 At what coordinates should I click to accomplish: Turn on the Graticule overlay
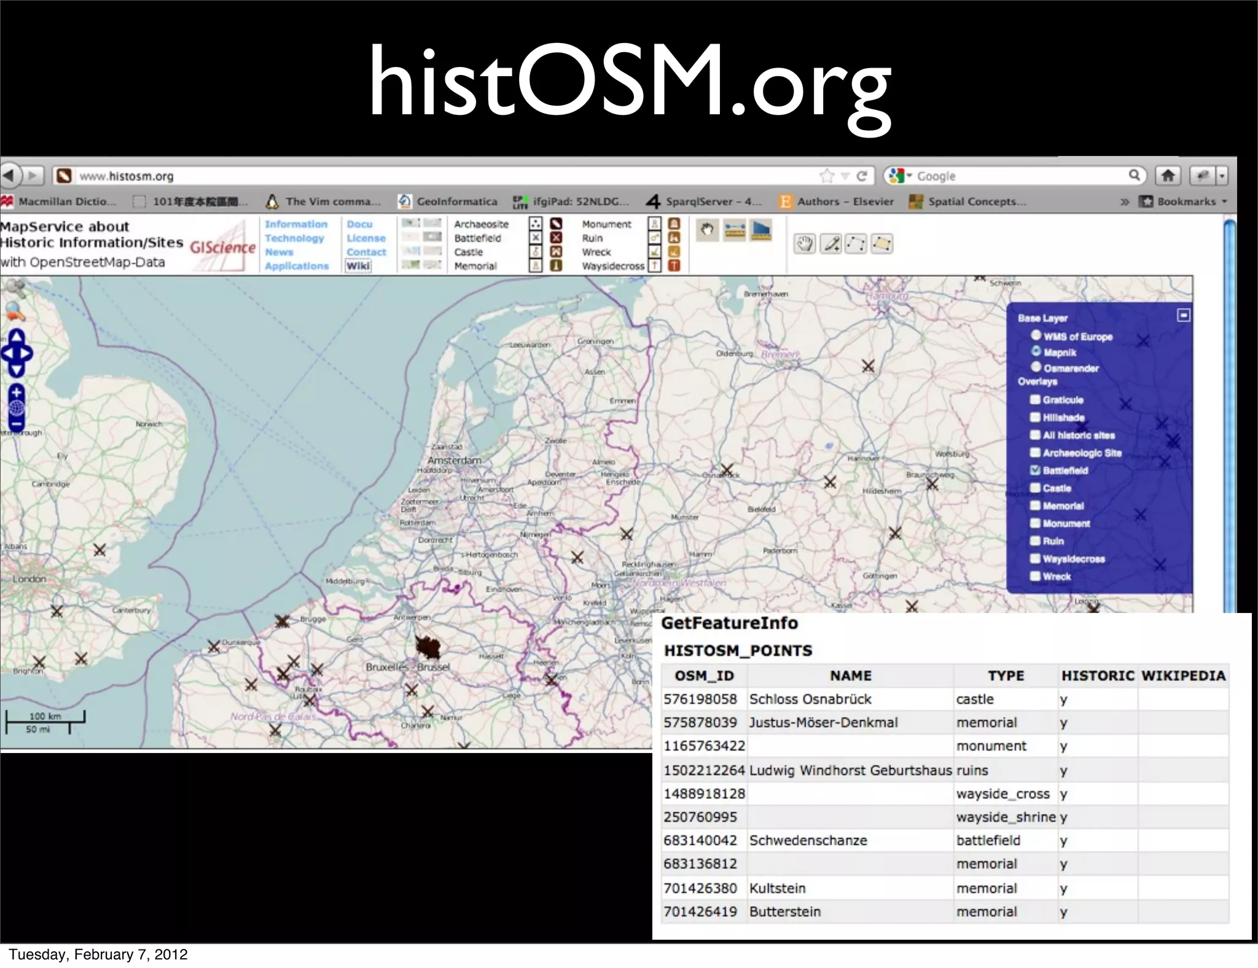(x=1035, y=399)
